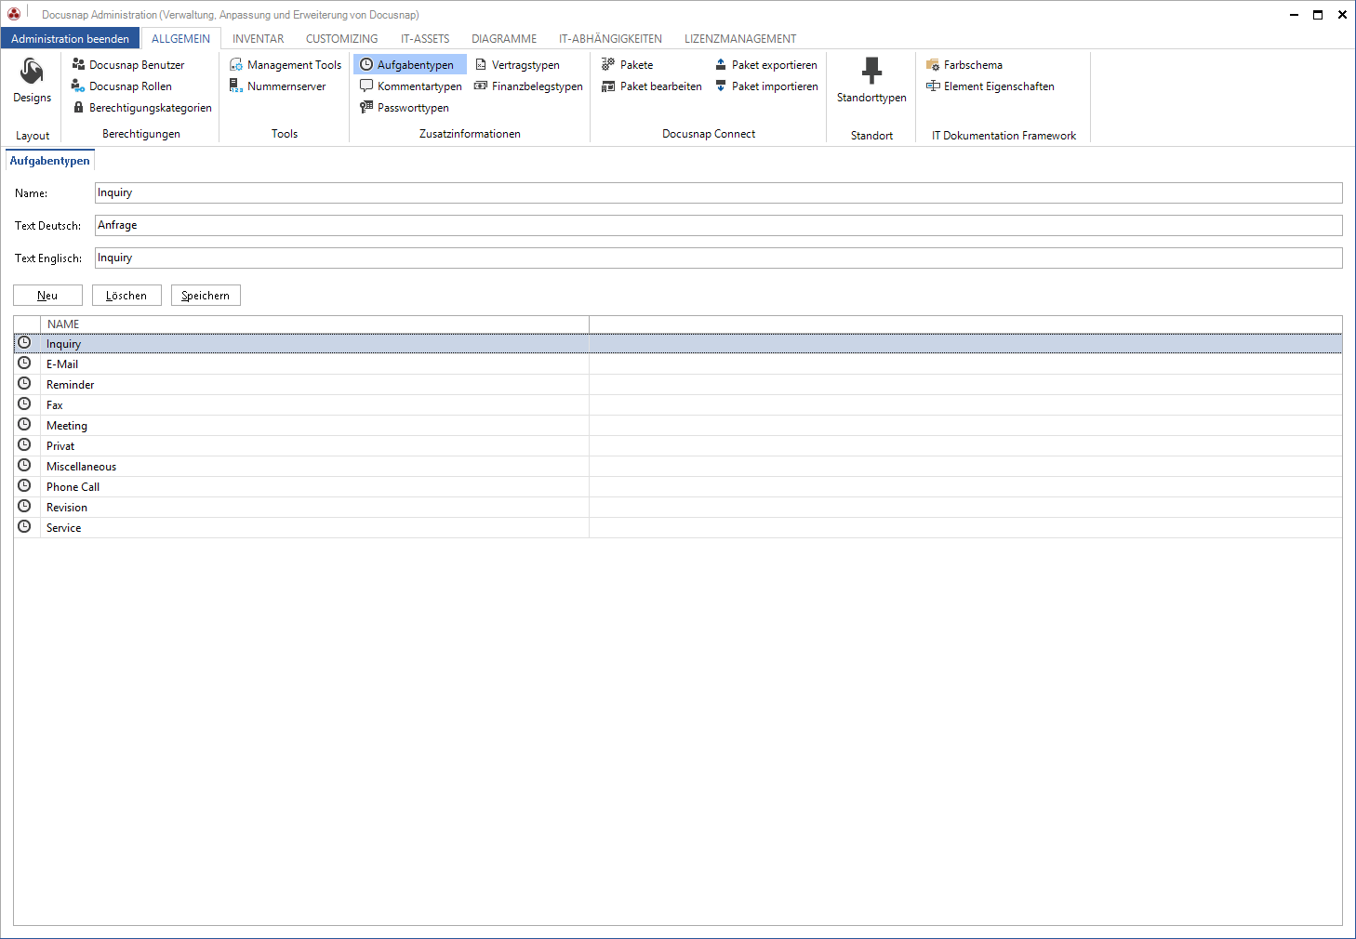Image resolution: width=1356 pixels, height=939 pixels.
Task: Maximize the Docusnap Administration window
Action: 1318,14
